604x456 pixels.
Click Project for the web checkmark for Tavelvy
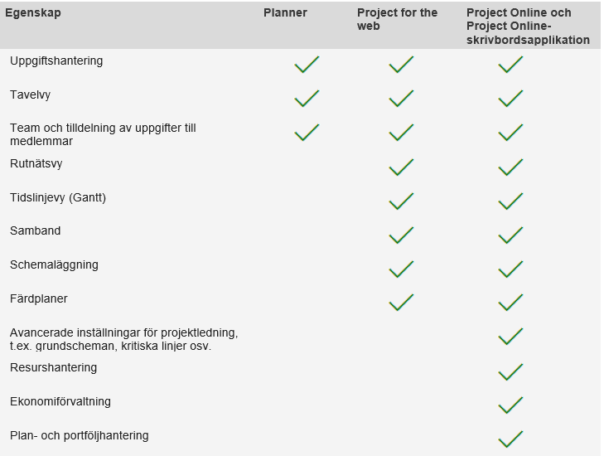tap(401, 99)
